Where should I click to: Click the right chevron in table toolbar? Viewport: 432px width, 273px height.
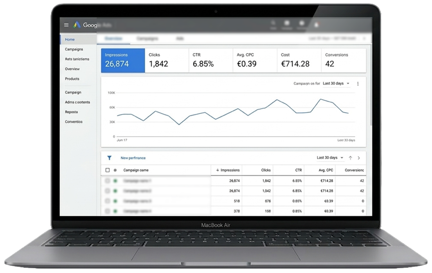(359, 158)
